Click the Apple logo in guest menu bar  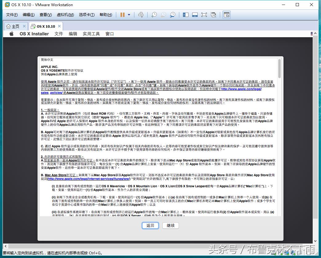coord(11,34)
